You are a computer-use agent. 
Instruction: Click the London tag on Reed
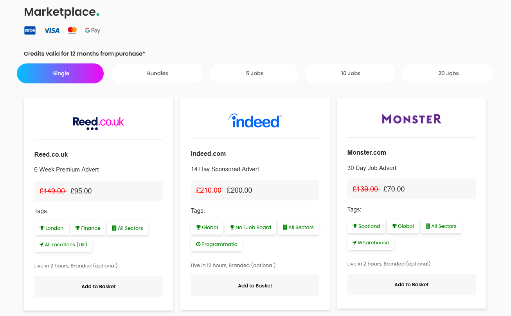click(52, 228)
